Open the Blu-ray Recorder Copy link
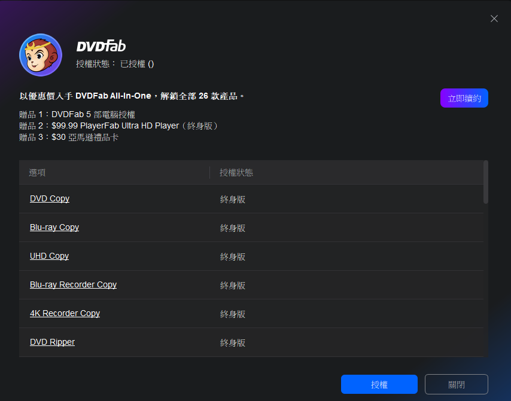This screenshot has width=511, height=401. pyautogui.click(x=74, y=284)
